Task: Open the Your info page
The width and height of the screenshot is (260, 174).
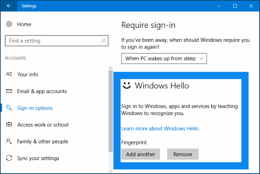Action: tap(28, 74)
